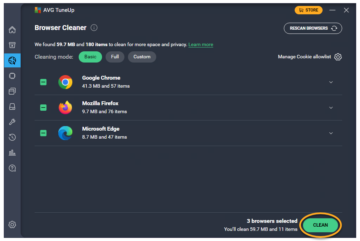Open the Home icon in sidebar
The image size is (360, 241).
[12, 30]
